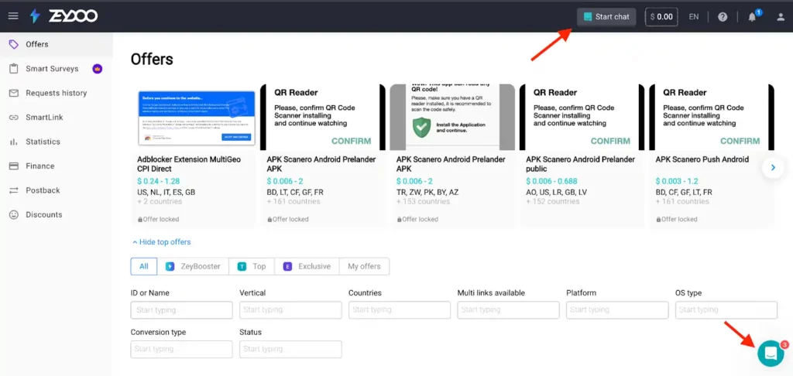Image resolution: width=793 pixels, height=376 pixels.
Task: Click + 152 countries text
Action: point(553,202)
